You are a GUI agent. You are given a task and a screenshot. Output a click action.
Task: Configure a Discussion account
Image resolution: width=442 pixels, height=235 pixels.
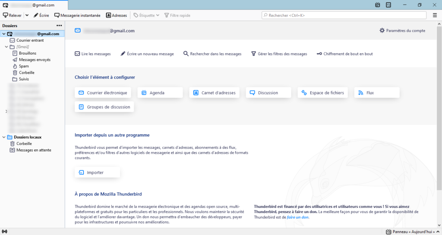268,93
